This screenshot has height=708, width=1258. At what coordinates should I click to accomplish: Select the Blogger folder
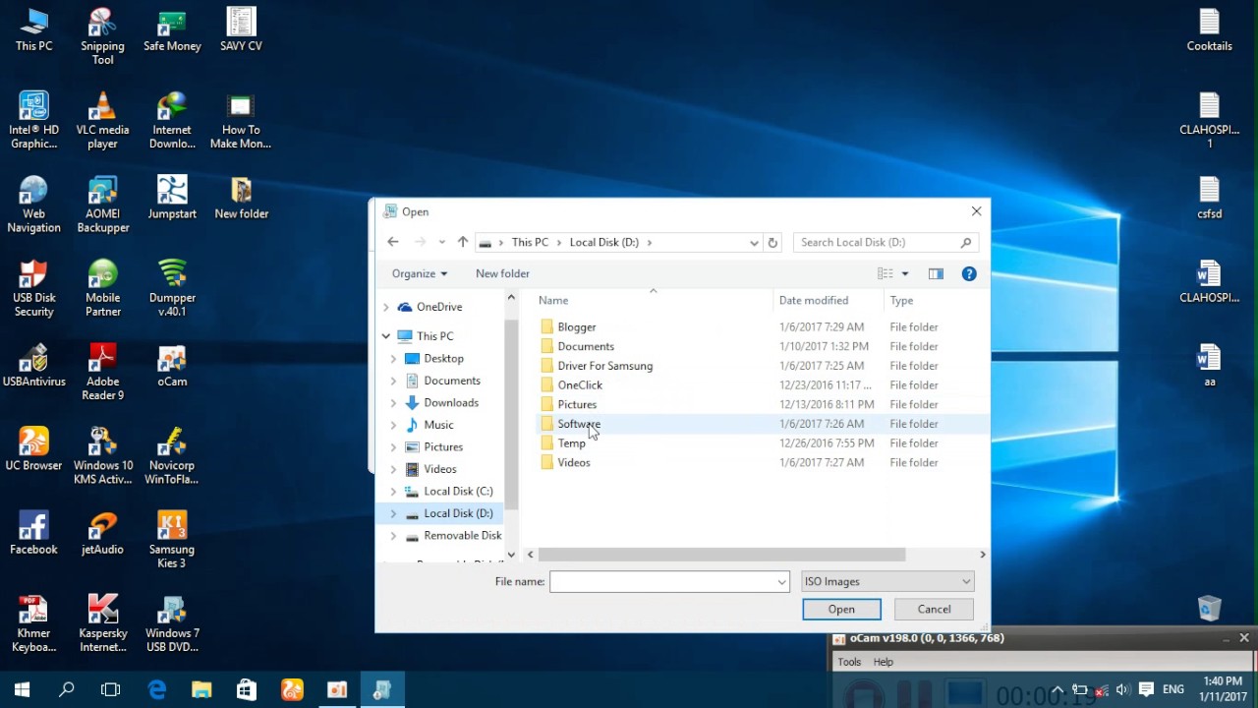[577, 326]
